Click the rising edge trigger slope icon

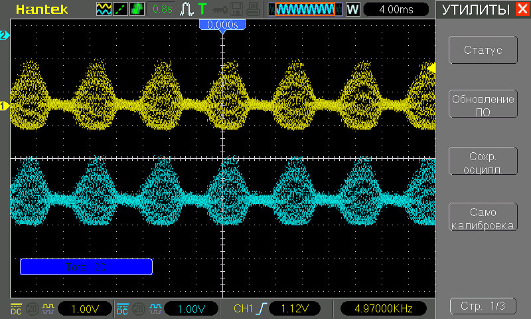click(x=262, y=308)
